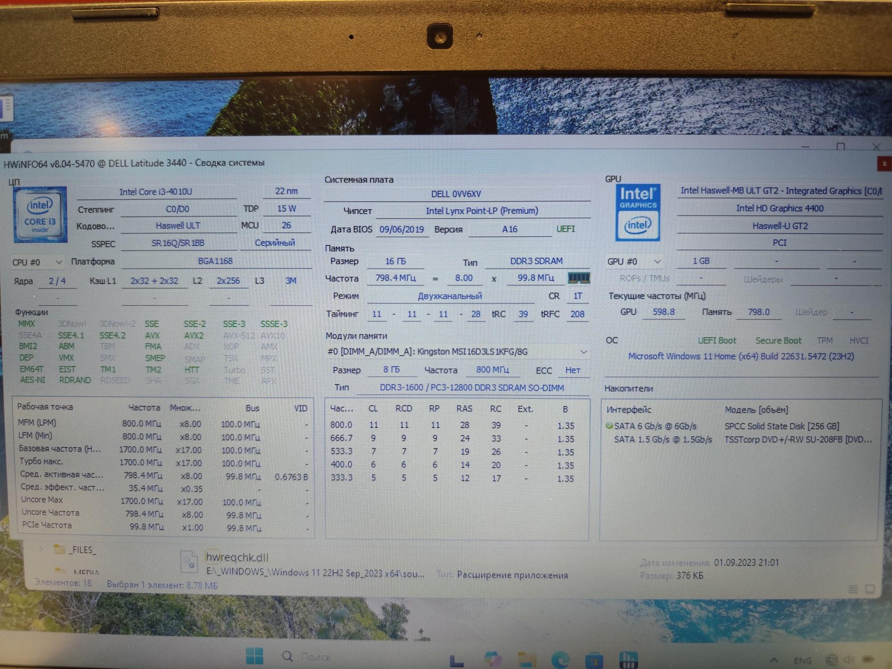This screenshot has height=669, width=892.
Task: Close HWiNFO summary with red X
Action: coord(884,164)
